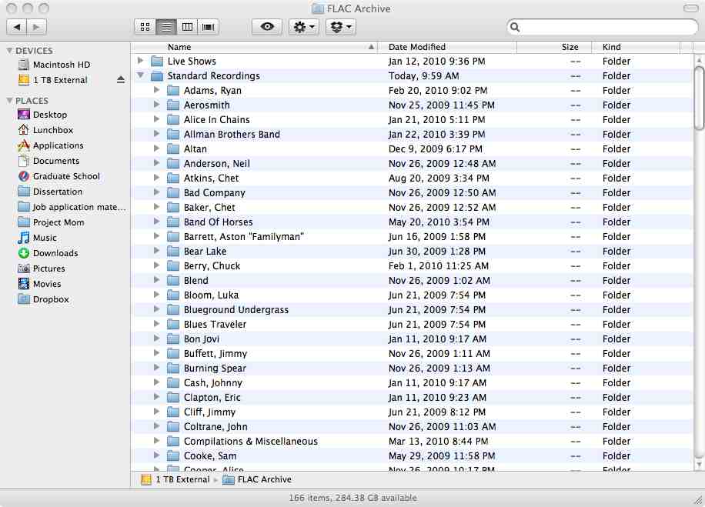Viewport: 705px width, 507px height.
Task: Open the Action gear menu
Action: (303, 26)
